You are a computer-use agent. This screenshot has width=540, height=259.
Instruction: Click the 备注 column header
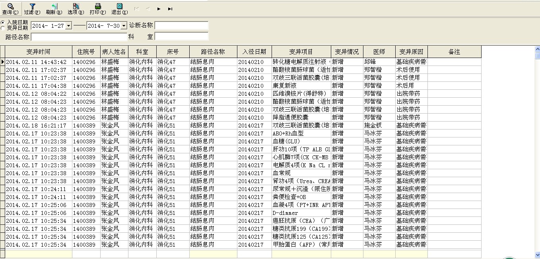click(455, 52)
